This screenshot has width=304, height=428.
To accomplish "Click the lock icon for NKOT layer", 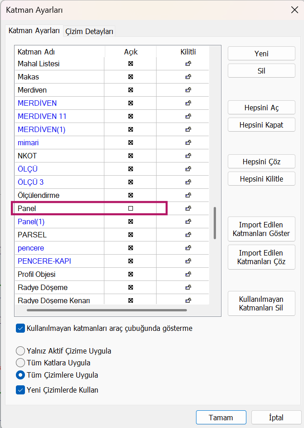I will [x=188, y=156].
